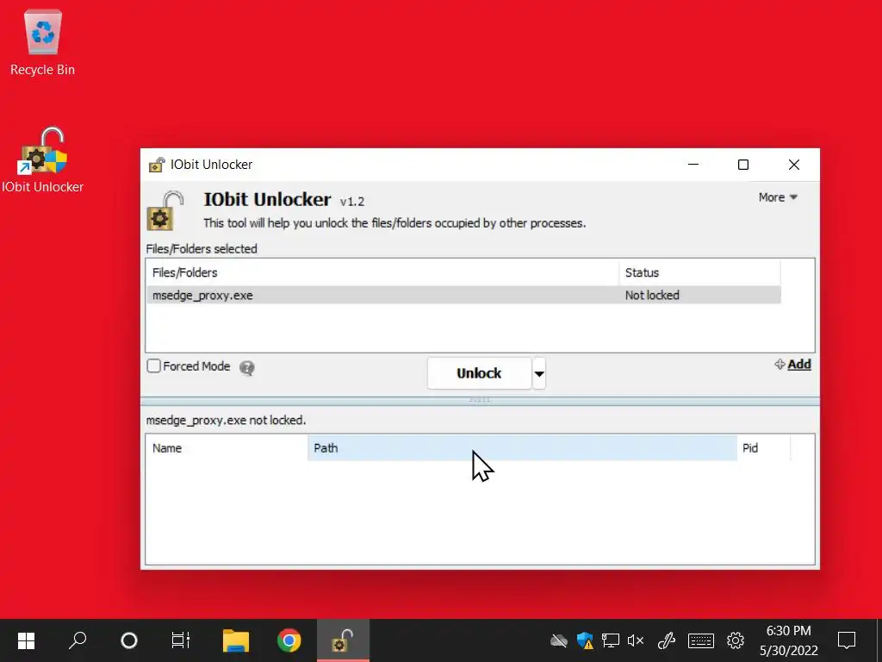This screenshot has width=882, height=662.
Task: Click the IObit Unlocker title bar icon
Action: pyautogui.click(x=157, y=165)
